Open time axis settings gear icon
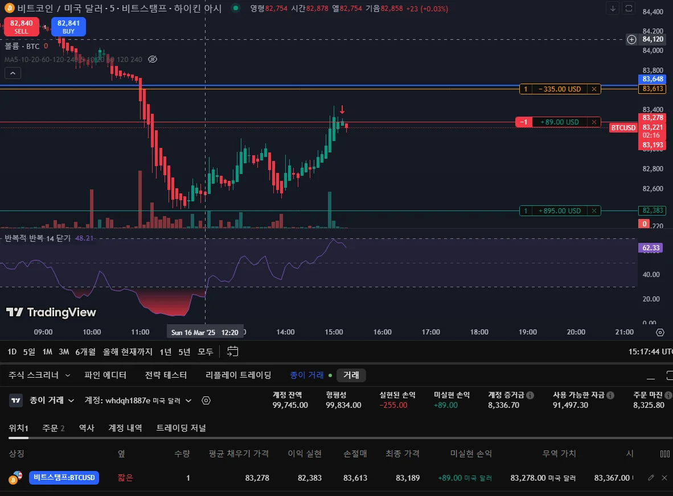The width and height of the screenshot is (673, 496). click(x=660, y=332)
